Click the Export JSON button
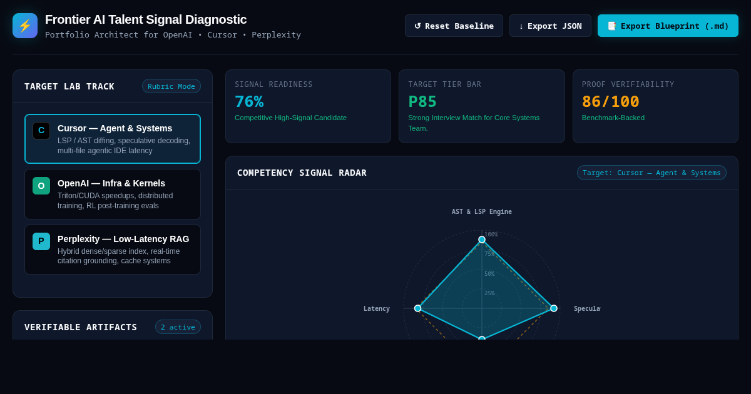This screenshot has width=751, height=394. click(x=550, y=26)
